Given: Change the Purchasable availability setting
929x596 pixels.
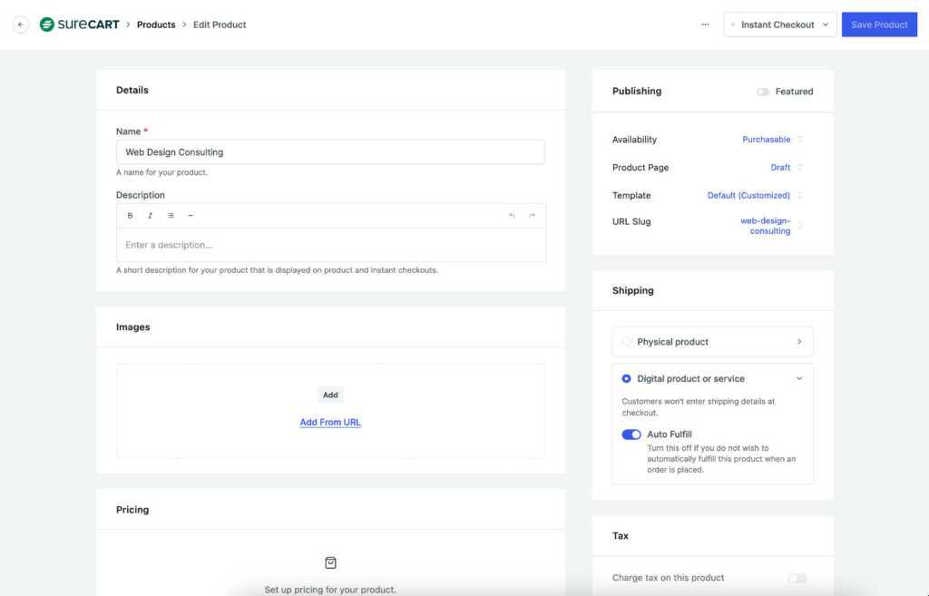Looking at the screenshot, I should 767,139.
